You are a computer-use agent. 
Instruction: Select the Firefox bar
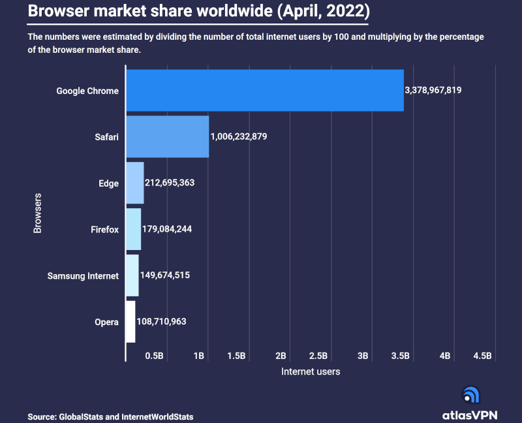coord(133,229)
